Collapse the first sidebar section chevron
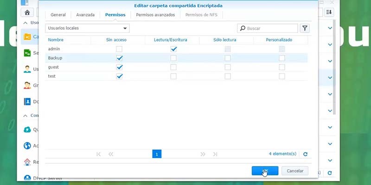The width and height of the screenshot is (371, 185). [x=26, y=23]
